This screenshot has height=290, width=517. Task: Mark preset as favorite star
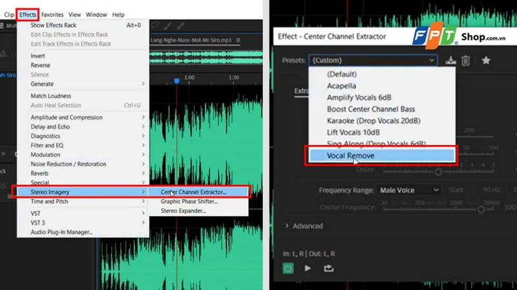coord(486,60)
